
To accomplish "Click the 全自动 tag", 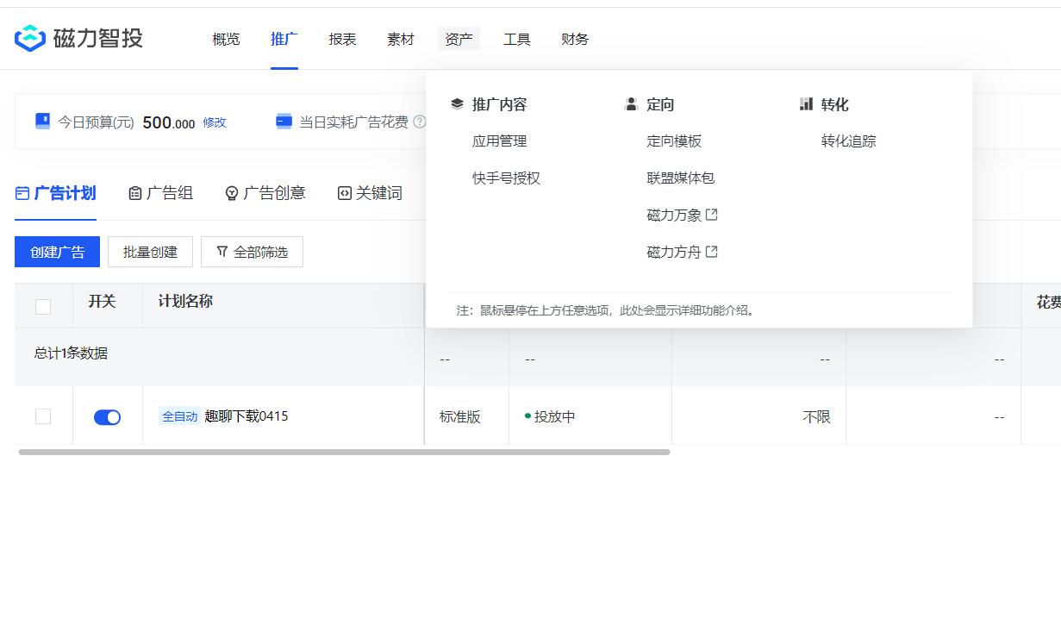I will (x=180, y=416).
